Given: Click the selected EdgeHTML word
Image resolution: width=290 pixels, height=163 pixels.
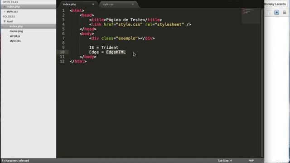Looking at the screenshot, I should click(116, 52).
